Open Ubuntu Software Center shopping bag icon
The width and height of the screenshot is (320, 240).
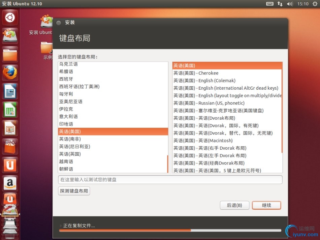(10, 146)
